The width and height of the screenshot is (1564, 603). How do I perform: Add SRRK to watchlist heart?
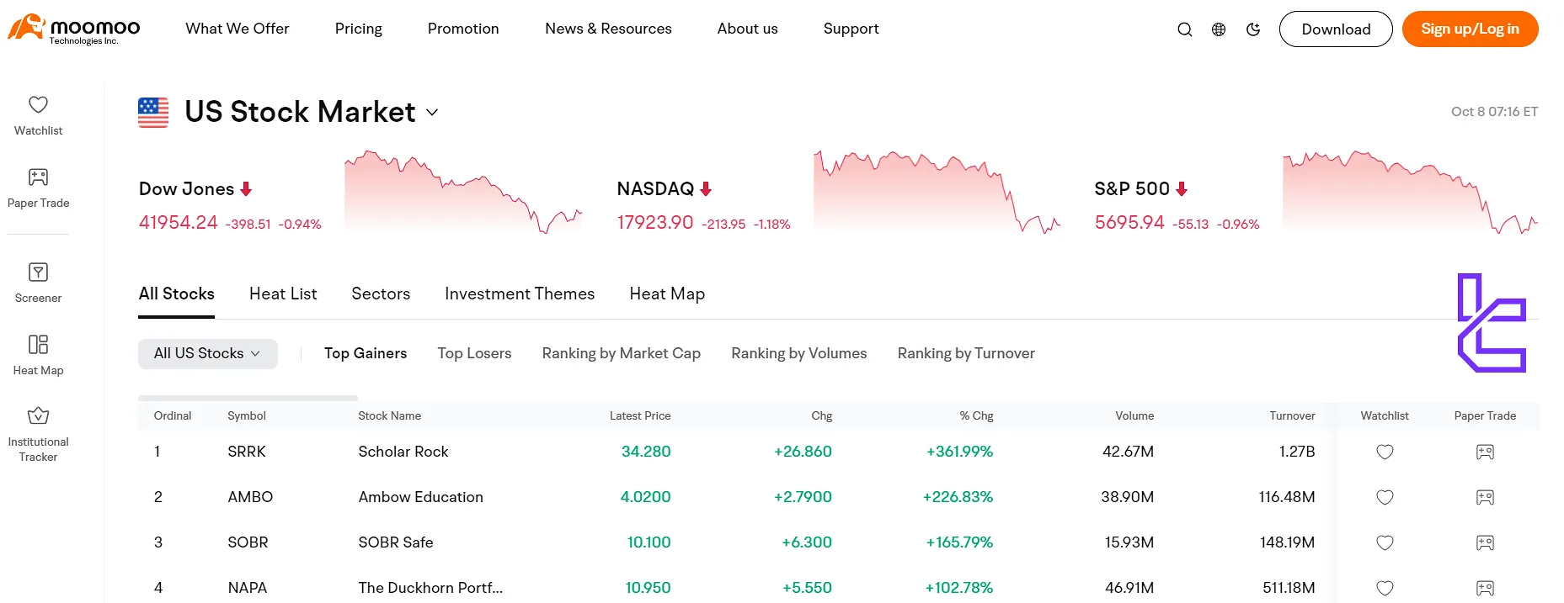(1385, 452)
